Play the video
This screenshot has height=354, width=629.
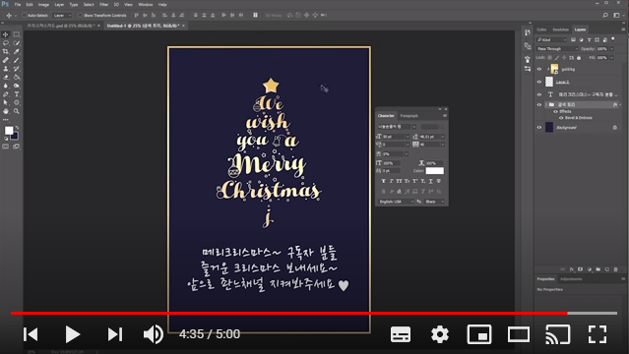point(72,334)
